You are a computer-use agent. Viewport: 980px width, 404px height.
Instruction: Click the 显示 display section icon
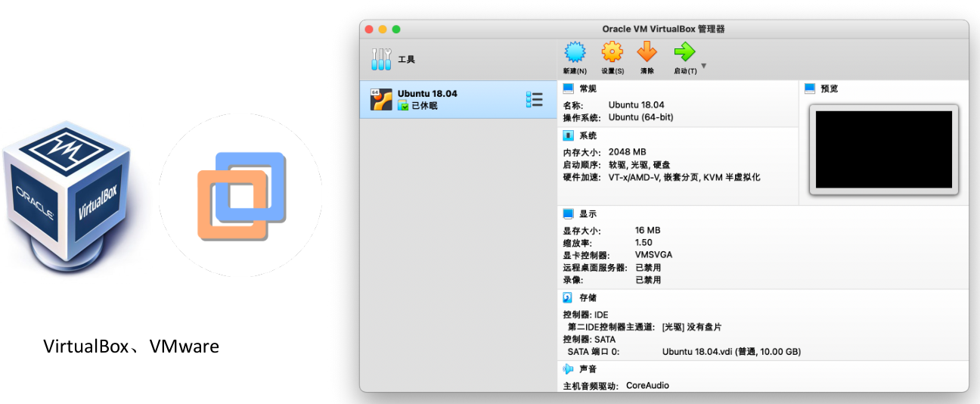tap(569, 214)
